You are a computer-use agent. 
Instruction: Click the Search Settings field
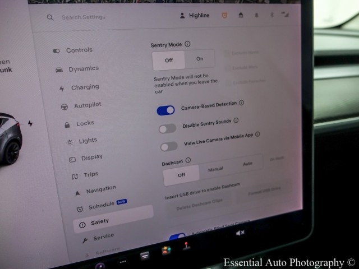83,17
